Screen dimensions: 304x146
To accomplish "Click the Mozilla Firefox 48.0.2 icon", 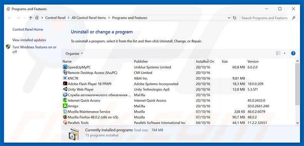I will coord(65,117).
